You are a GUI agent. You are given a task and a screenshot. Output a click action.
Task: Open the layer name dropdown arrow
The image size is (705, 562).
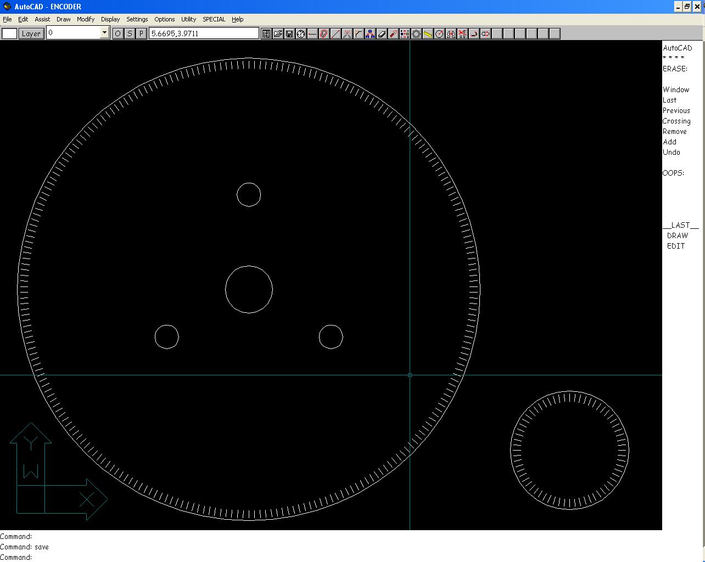[104, 33]
